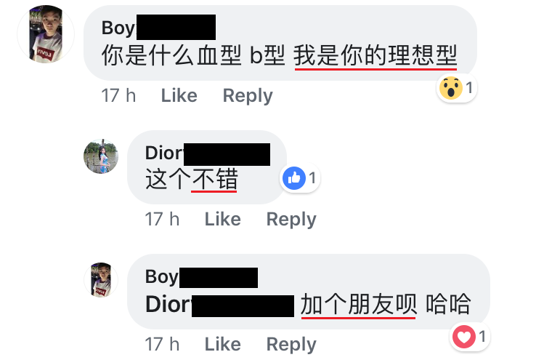The image size is (544, 360).
Task: Open the 17 h timestamp under 加个朋友呗 哈哈
Action: click(162, 344)
